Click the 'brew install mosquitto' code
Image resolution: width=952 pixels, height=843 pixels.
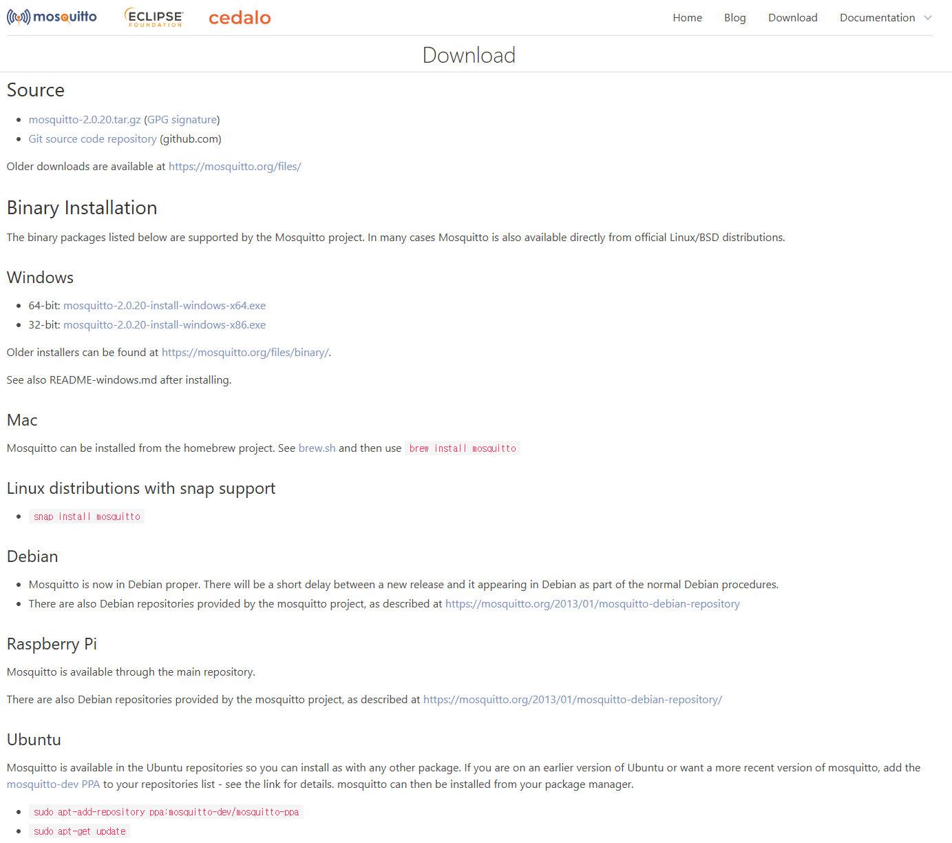point(463,448)
